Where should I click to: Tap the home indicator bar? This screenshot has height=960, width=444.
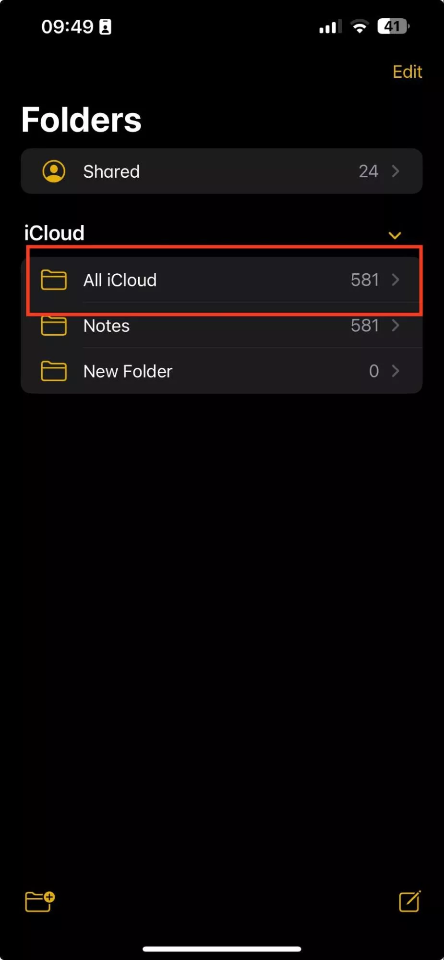222,948
